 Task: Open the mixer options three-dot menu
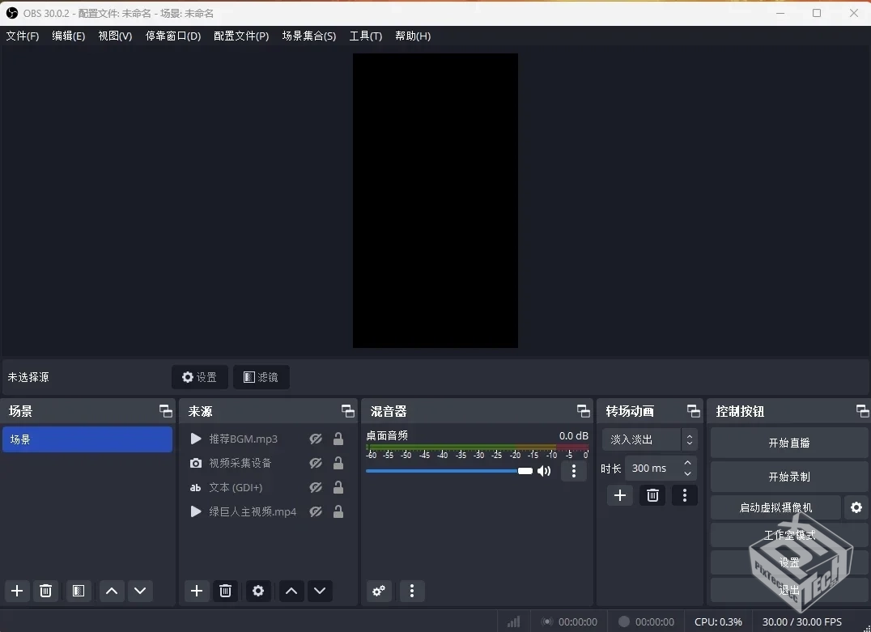pos(412,592)
